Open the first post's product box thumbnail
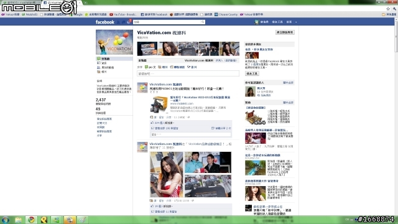This screenshot has height=224, width=398. 159,105
